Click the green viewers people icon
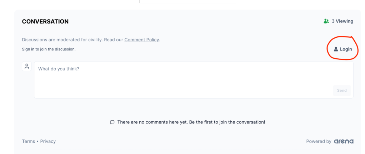Screen dimensions: 365x154 (326, 21)
